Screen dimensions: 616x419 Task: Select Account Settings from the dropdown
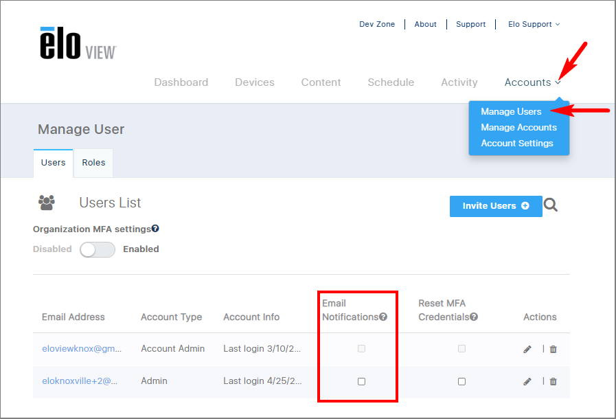coord(517,143)
